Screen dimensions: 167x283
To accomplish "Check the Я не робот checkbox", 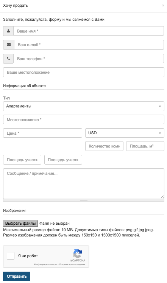I will point(11,256).
